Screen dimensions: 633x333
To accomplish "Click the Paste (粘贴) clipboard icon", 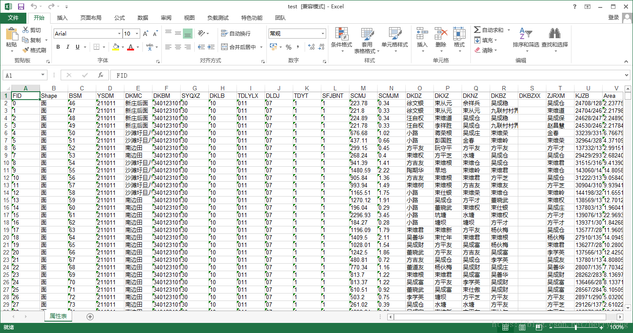I will [12, 34].
